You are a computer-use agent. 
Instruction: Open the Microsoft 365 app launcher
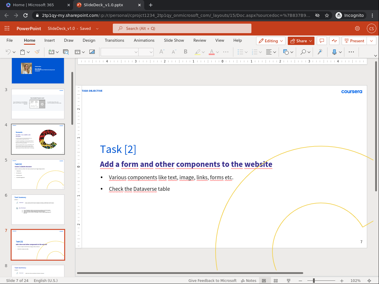pyautogui.click(x=7, y=28)
